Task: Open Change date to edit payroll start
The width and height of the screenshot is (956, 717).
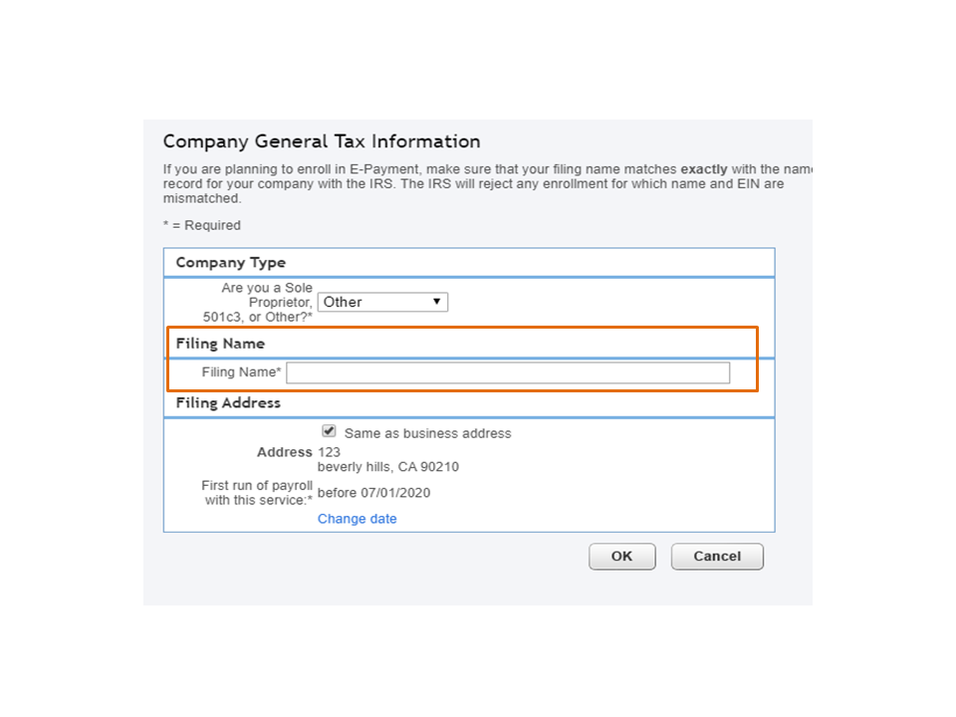Action: coord(357,518)
